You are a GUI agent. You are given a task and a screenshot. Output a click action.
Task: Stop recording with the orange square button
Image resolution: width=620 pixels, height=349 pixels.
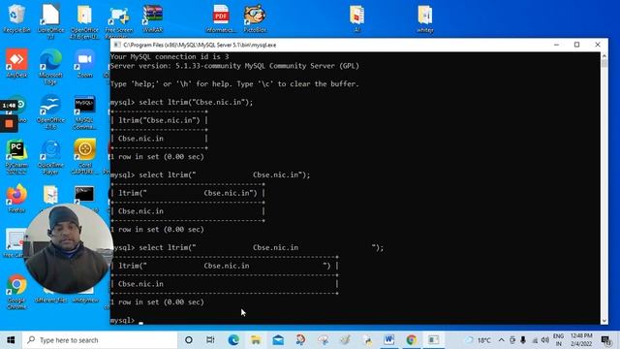[9, 124]
